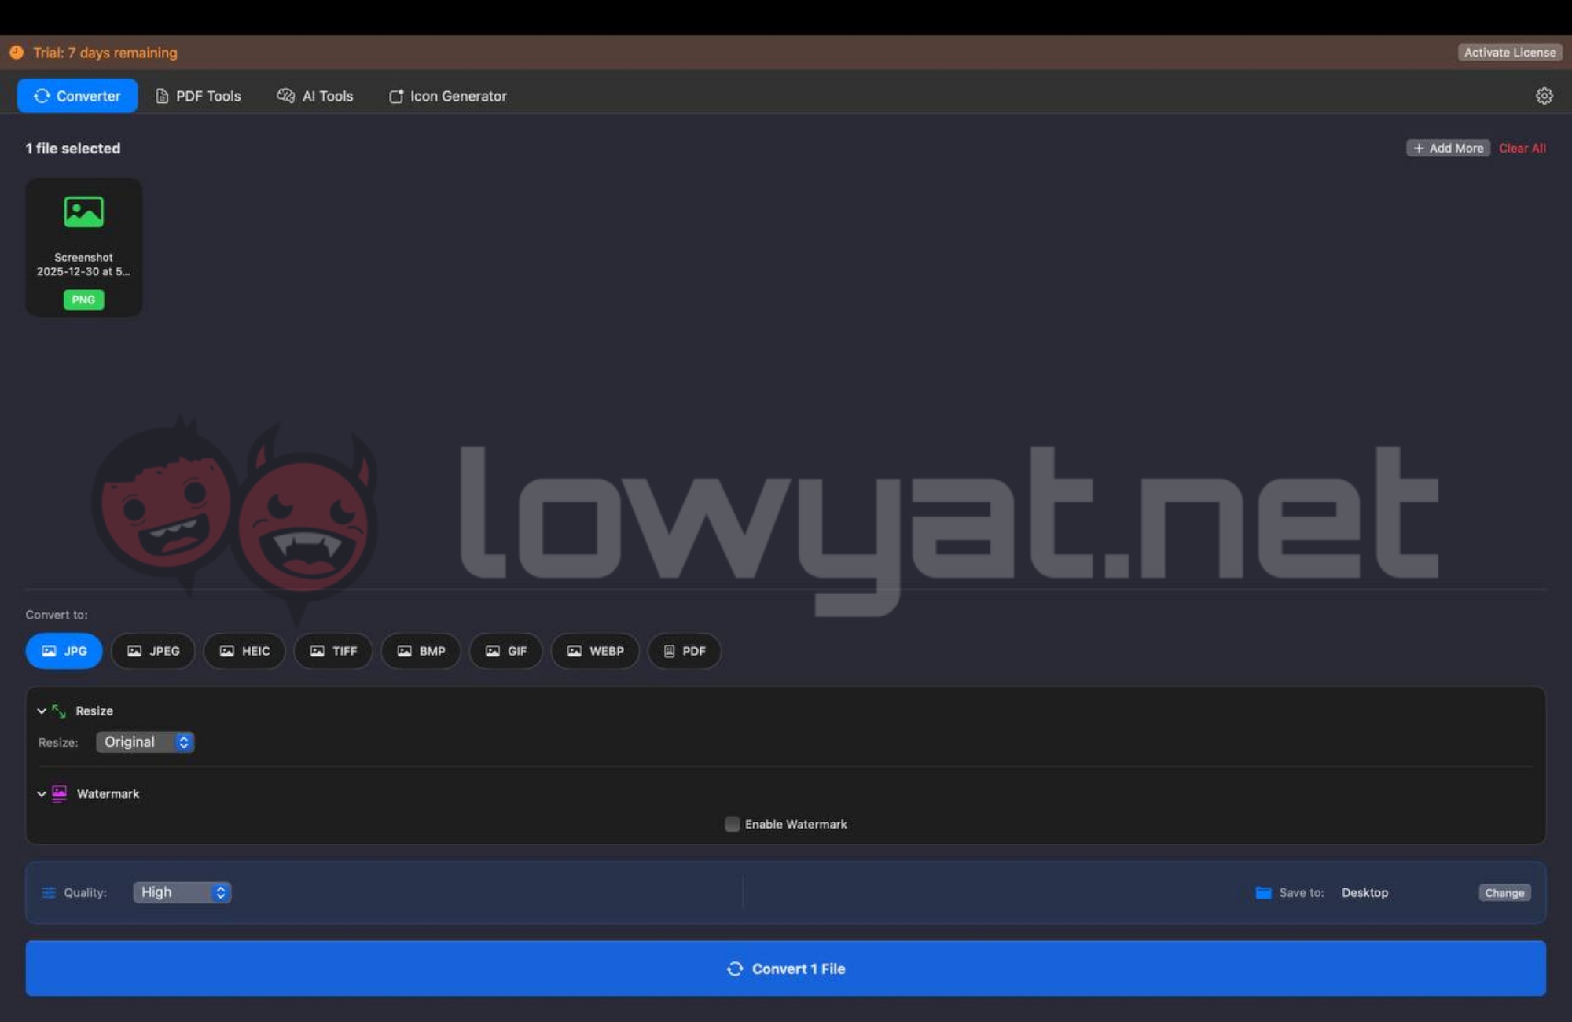Open the Resize Original dropdown

[x=145, y=742]
